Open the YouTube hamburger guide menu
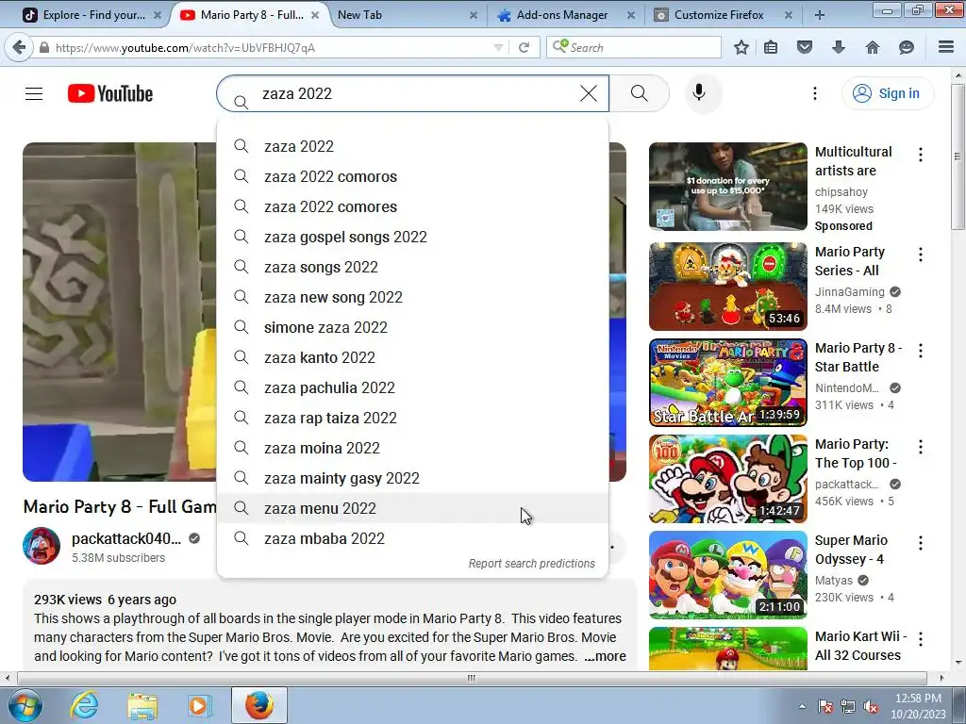 pos(34,93)
